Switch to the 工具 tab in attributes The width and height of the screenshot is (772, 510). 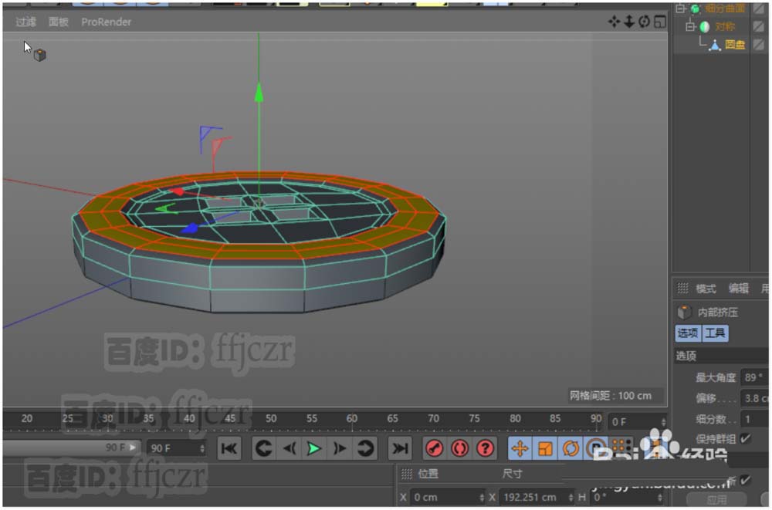point(715,333)
